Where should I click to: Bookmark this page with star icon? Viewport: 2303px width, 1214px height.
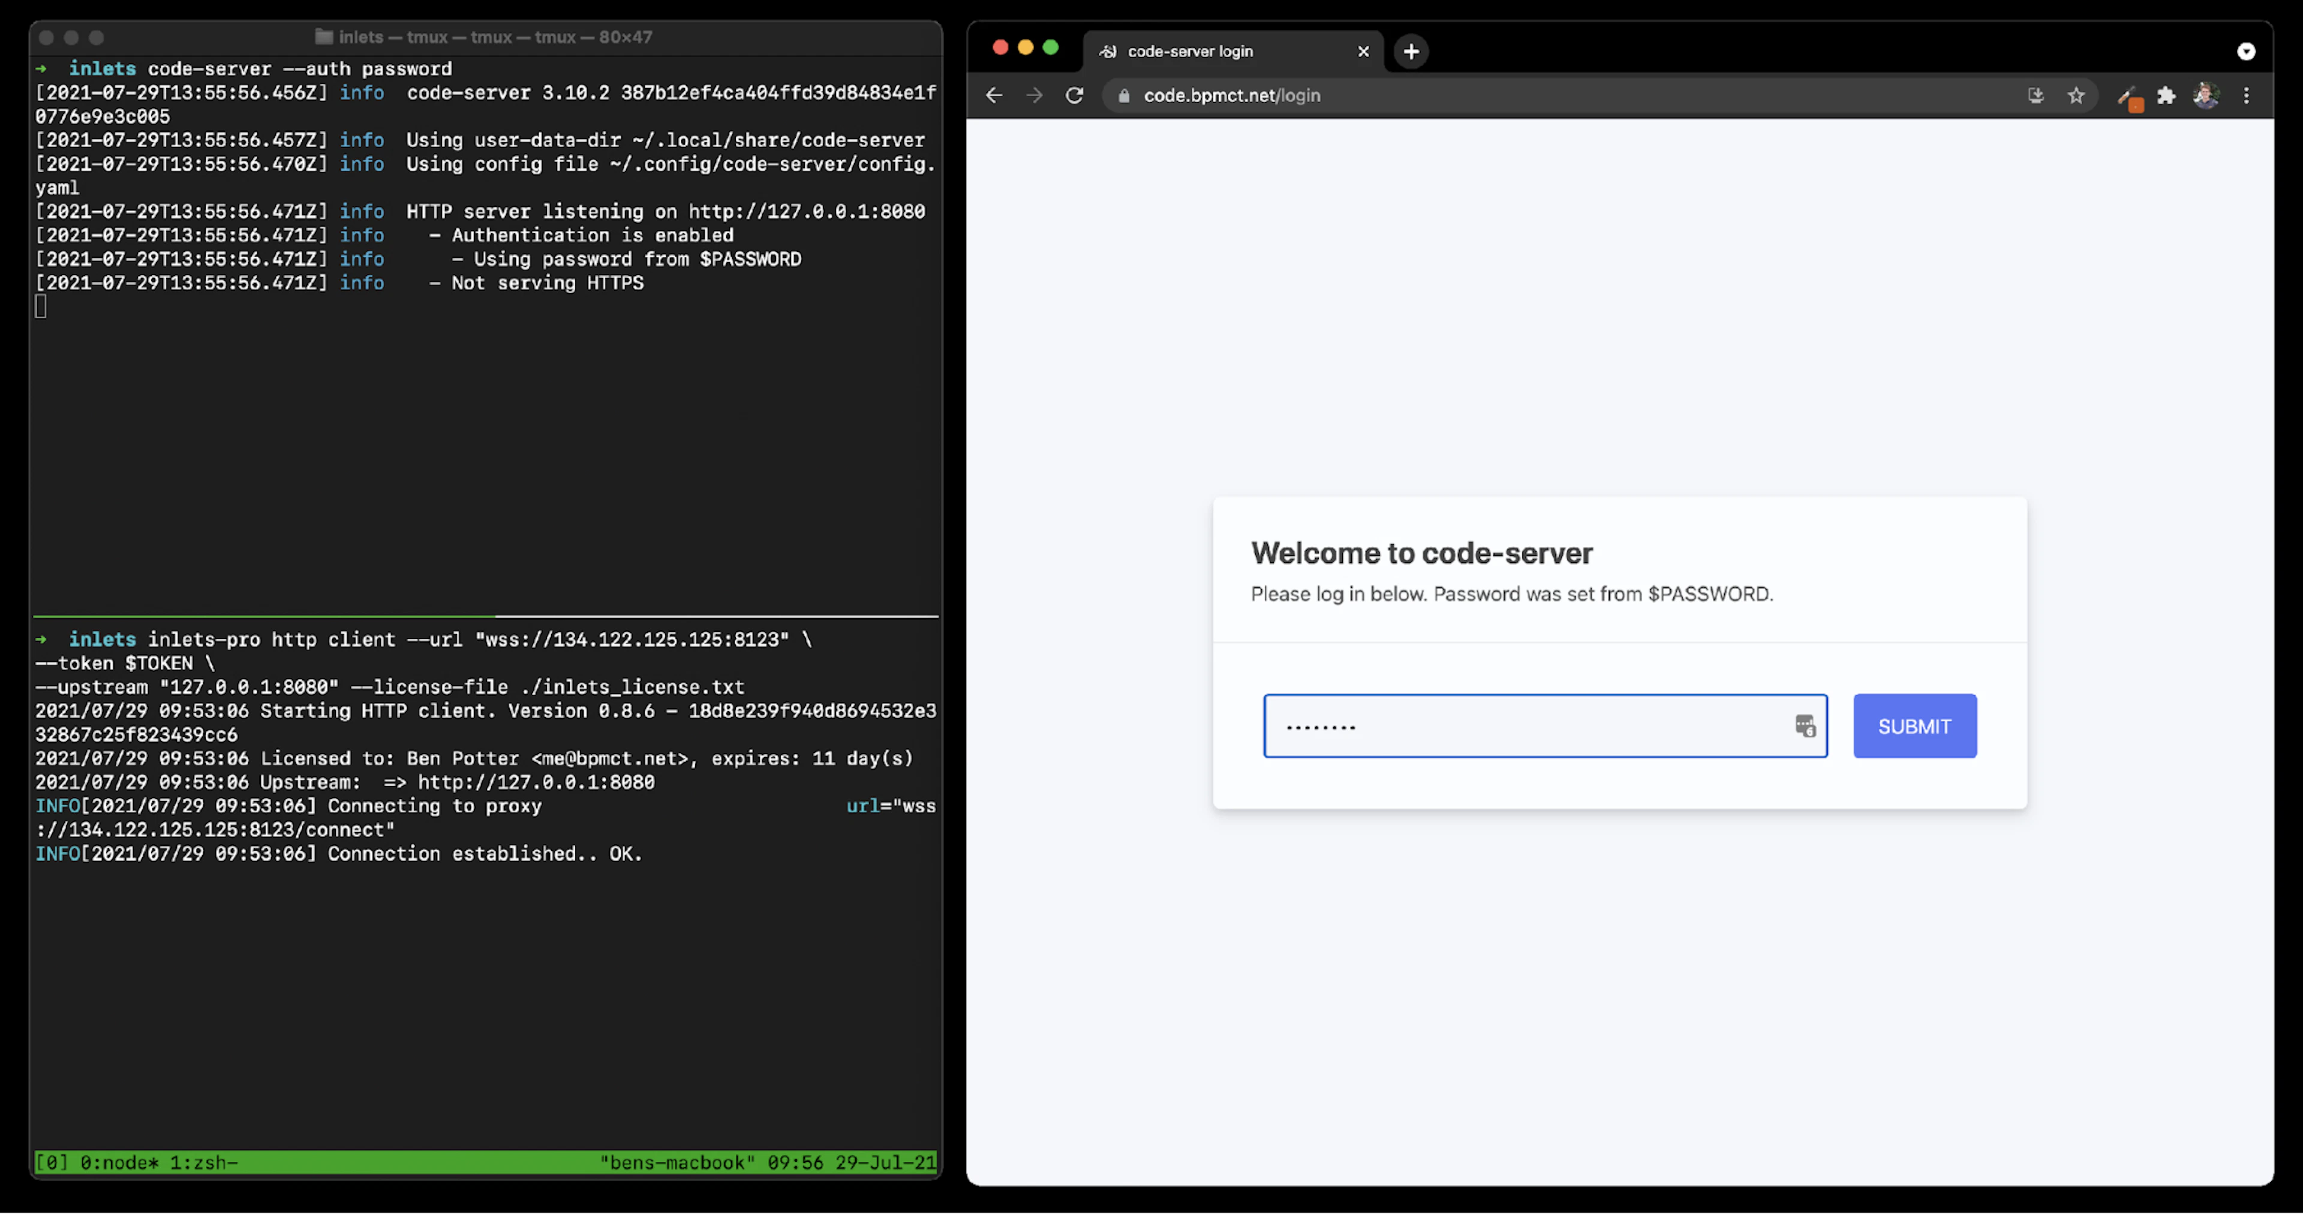click(2076, 96)
